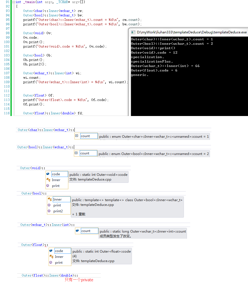
Task: Click console output line specializationPlus.
Action: [152, 61]
